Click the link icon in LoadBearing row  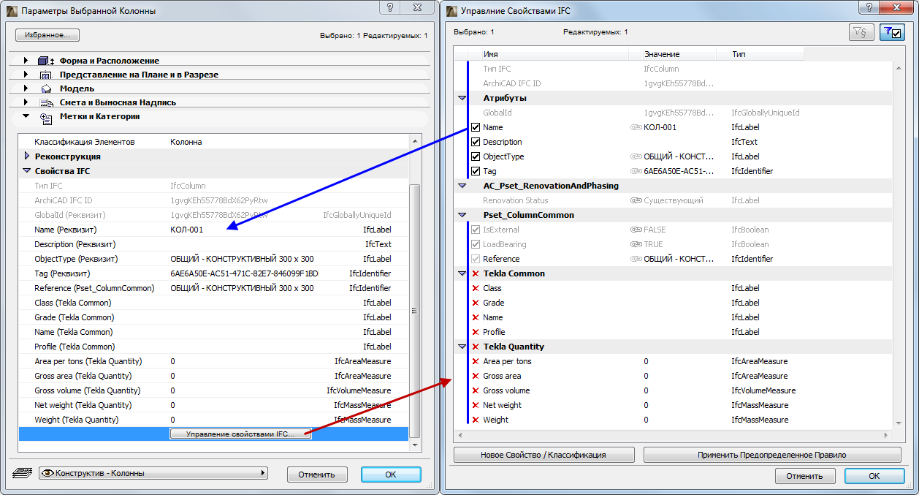click(x=636, y=244)
